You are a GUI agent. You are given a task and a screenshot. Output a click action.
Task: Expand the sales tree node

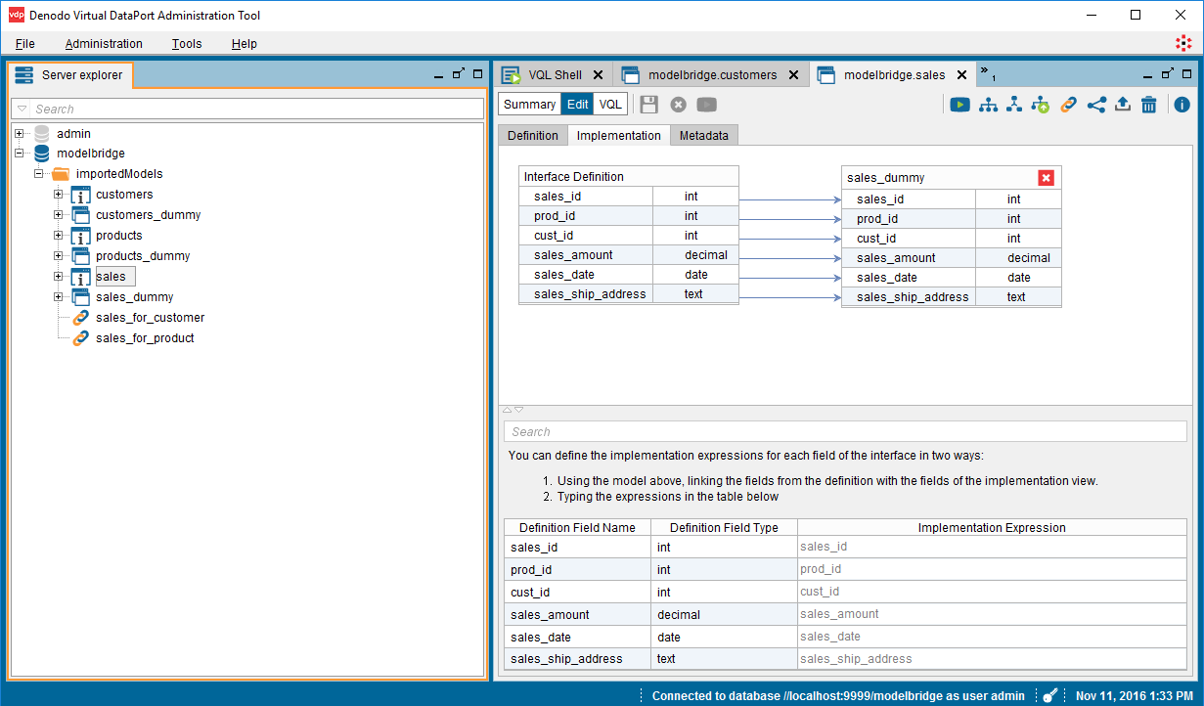click(x=58, y=277)
